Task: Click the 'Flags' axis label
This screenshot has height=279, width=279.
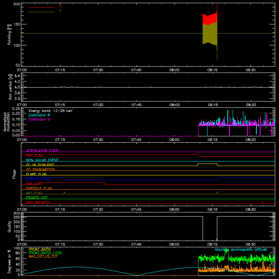Action: [14, 174]
